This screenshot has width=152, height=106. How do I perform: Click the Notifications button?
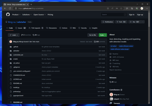pos(108,22)
